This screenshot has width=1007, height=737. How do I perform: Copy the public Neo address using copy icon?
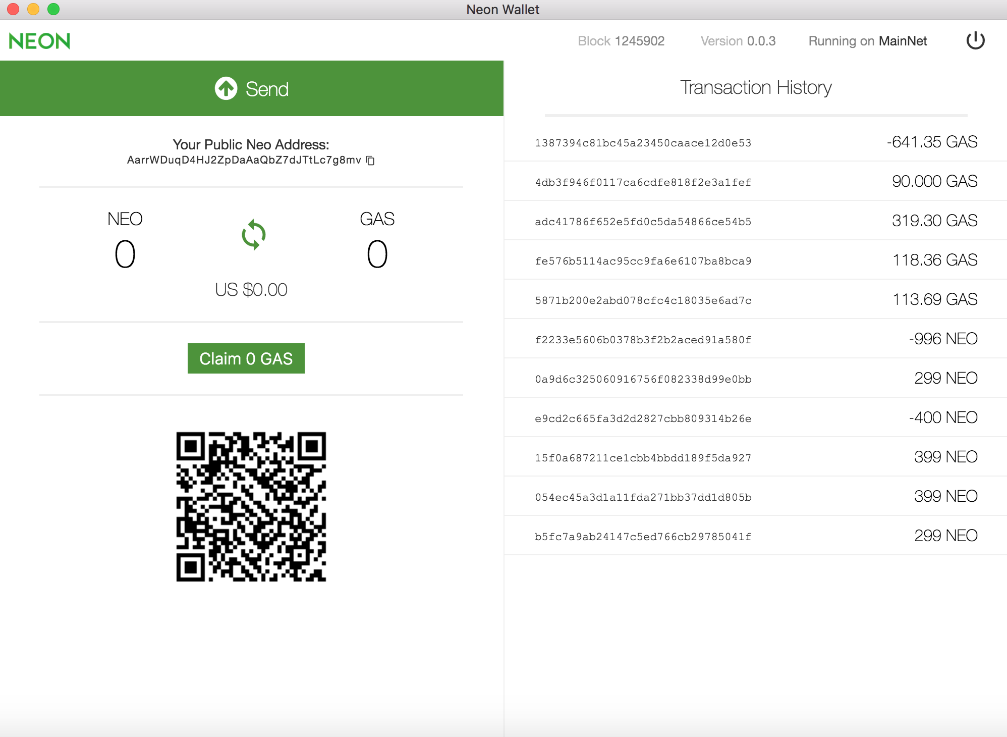[x=371, y=161]
